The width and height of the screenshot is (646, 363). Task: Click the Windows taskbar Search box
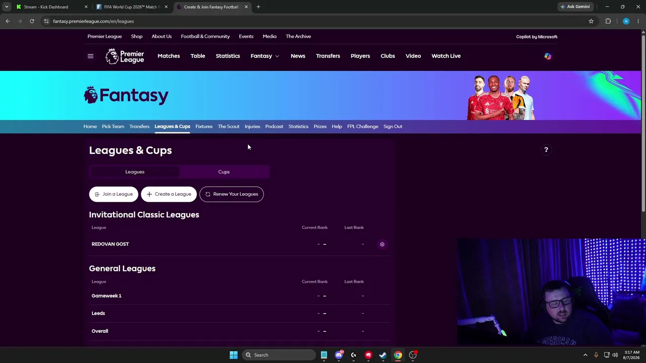pyautogui.click(x=279, y=355)
